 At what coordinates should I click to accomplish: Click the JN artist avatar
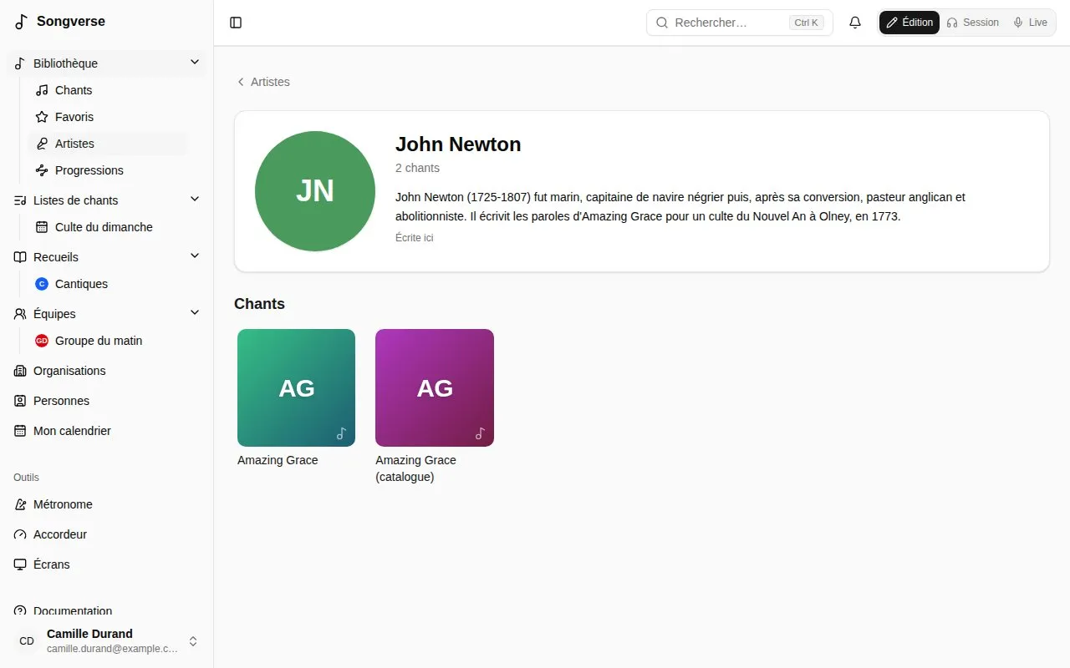(x=315, y=191)
